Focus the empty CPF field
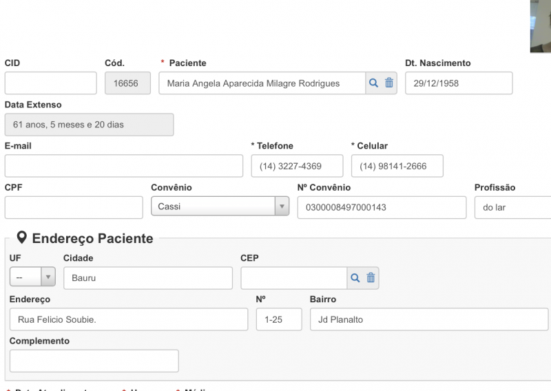 coord(74,207)
